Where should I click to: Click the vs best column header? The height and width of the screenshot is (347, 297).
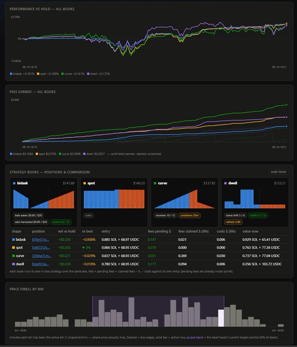(87, 231)
